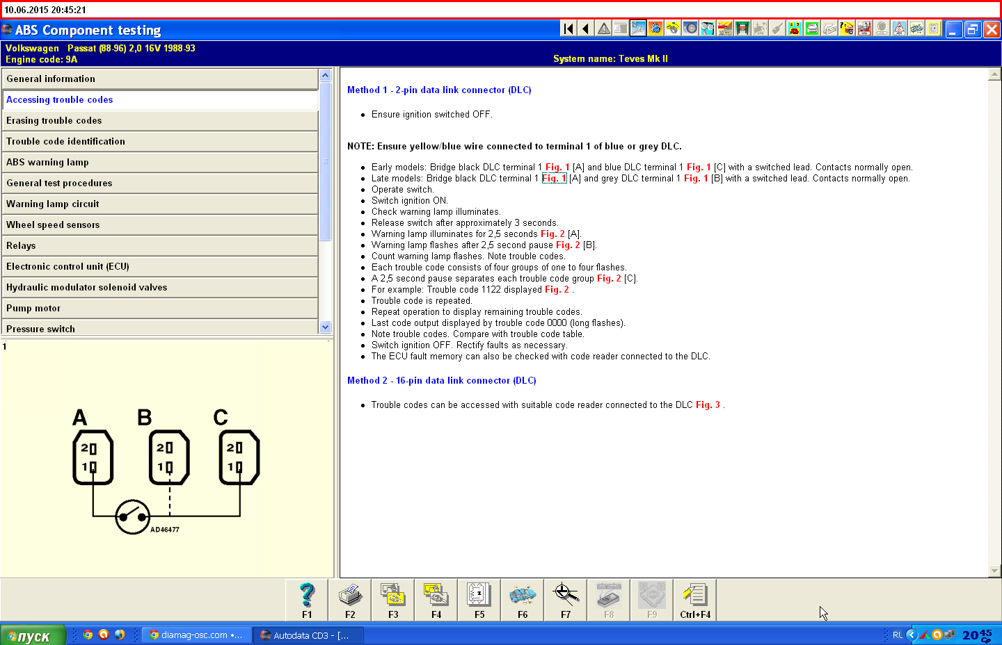Click the section list scroll up arrow
Viewport: 1002px width, 645px height.
pyautogui.click(x=325, y=75)
